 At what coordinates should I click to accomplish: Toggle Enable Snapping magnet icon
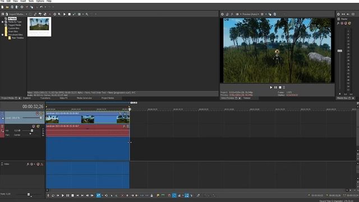169,195
